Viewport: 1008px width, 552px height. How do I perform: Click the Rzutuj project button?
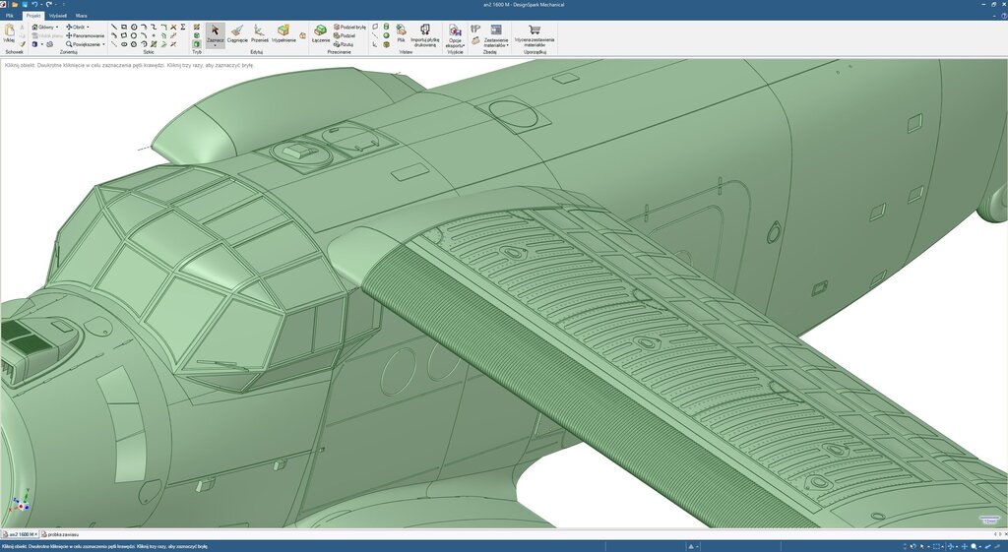(345, 44)
